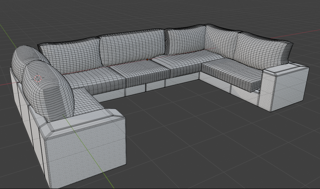Click the orange object origin dot
Screen dimensions: 320x189
point(147,60)
